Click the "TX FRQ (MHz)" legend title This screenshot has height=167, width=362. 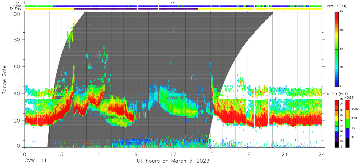click(336, 94)
